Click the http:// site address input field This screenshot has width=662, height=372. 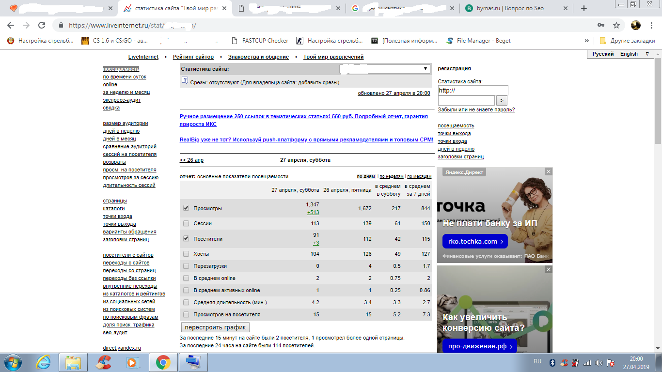[473, 91]
